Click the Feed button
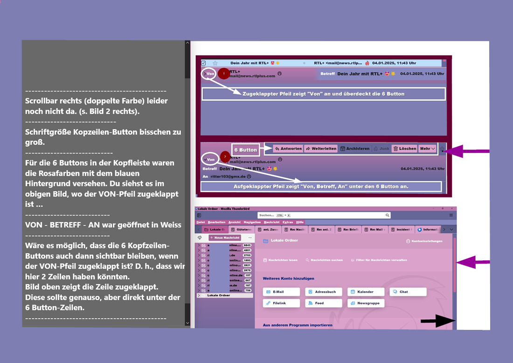Viewport: 513px width, 363px height. 324,303
